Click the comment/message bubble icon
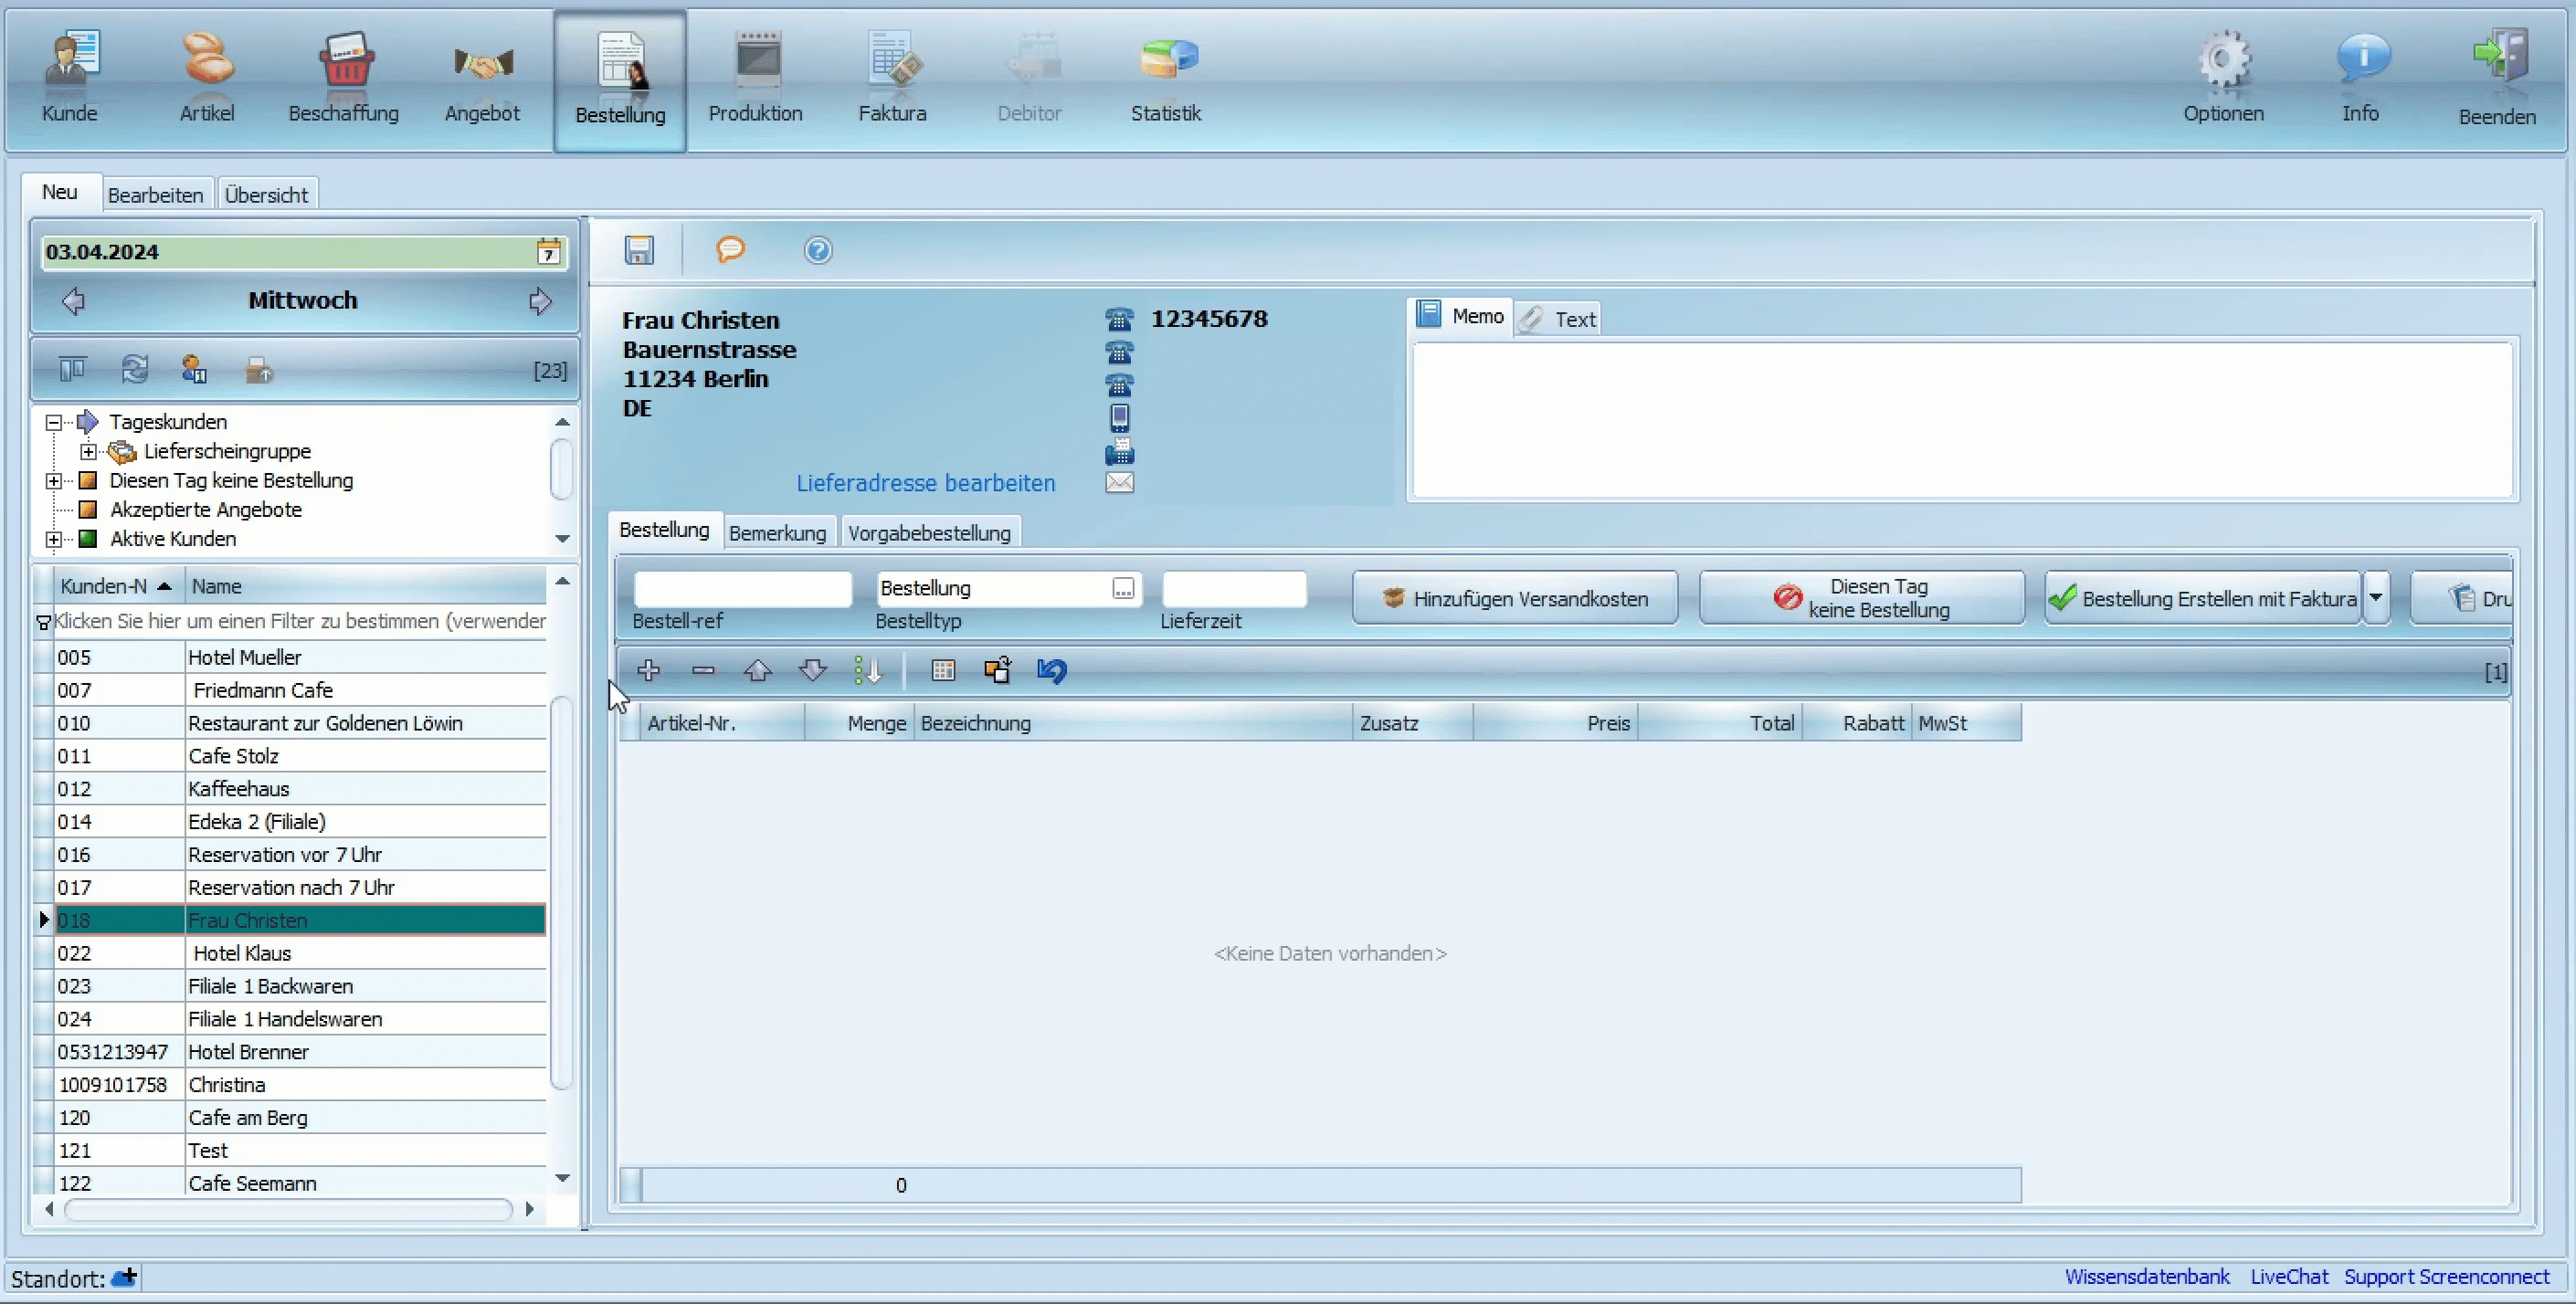This screenshot has height=1304, width=2576. pyautogui.click(x=727, y=251)
